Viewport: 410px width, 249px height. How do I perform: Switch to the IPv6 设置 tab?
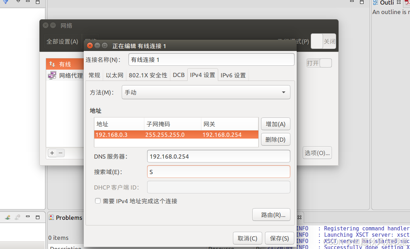[233, 75]
